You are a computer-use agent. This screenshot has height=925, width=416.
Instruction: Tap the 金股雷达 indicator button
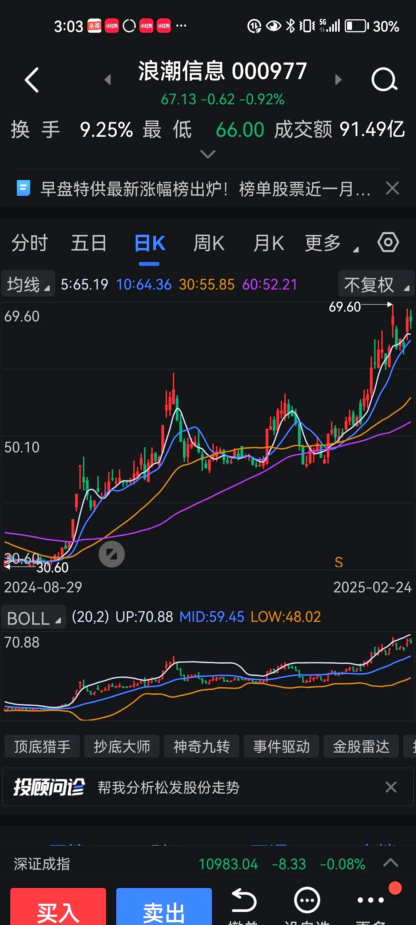click(x=361, y=747)
